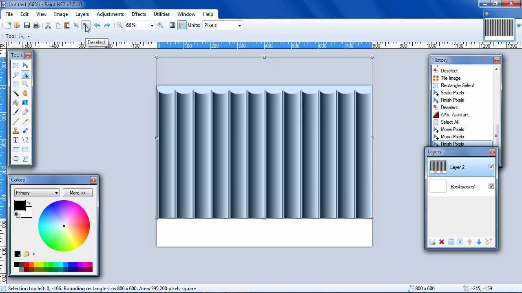Select the Lasso Select tool
Image resolution: width=522 pixels, height=293 pixels.
(16, 74)
